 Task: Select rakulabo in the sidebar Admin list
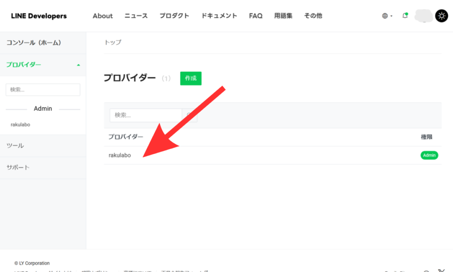20,124
